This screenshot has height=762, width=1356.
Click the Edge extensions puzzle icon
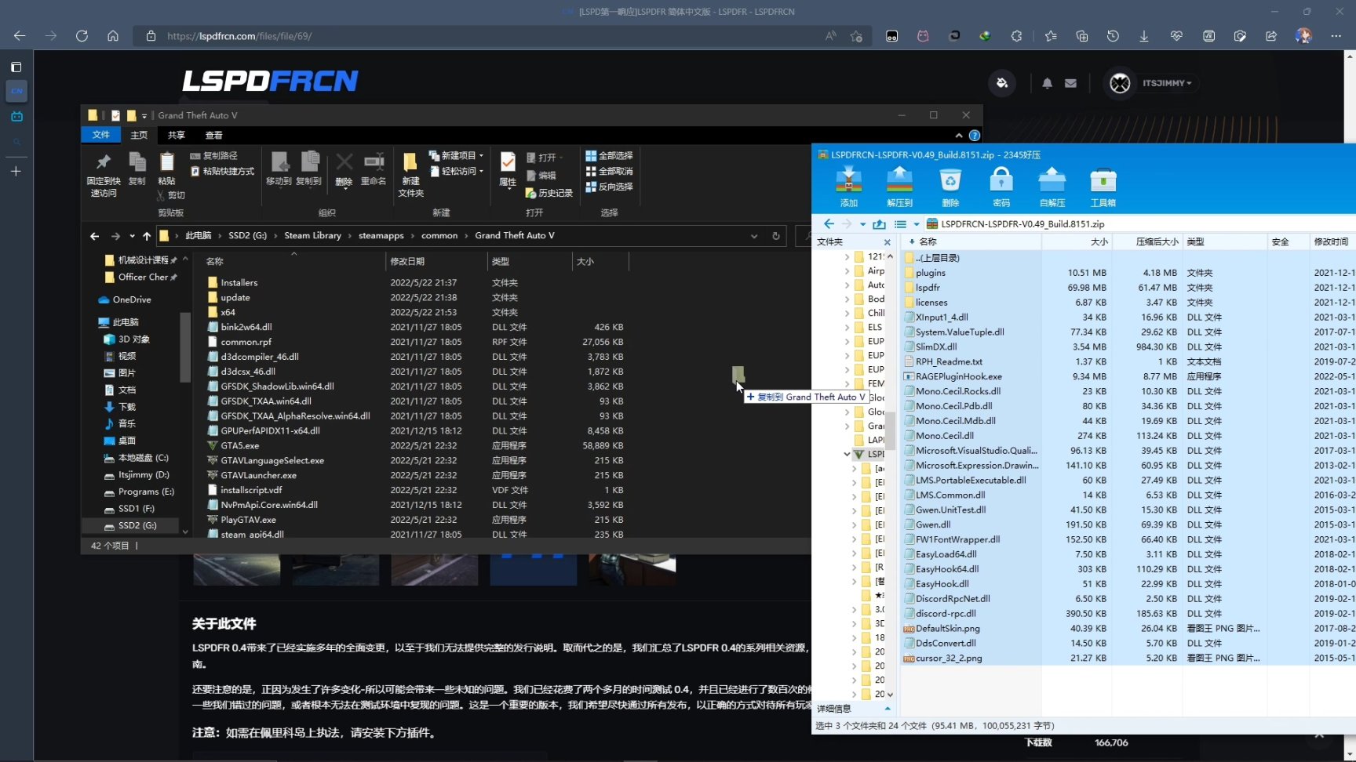tap(1016, 36)
